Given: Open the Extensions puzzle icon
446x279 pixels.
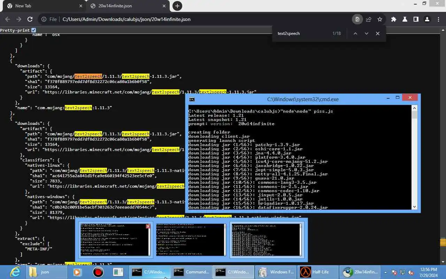Looking at the screenshot, I should [394, 19].
